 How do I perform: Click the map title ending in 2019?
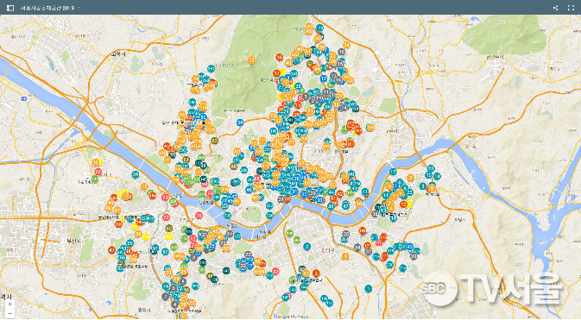click(x=47, y=8)
